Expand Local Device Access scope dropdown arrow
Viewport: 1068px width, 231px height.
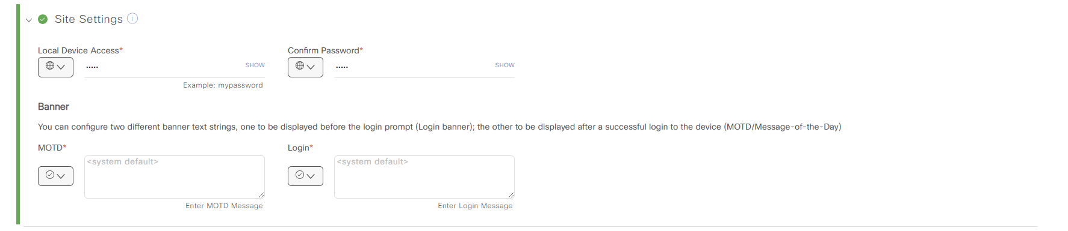pos(61,67)
